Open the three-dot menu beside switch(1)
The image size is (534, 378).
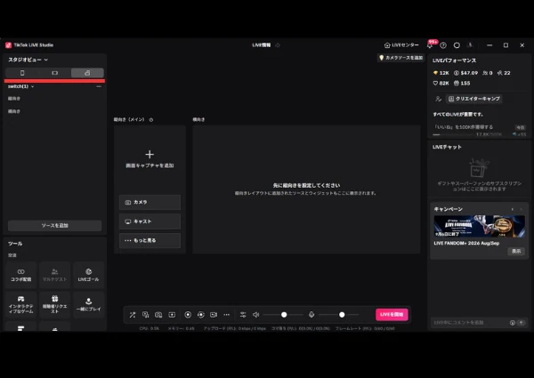coord(99,86)
